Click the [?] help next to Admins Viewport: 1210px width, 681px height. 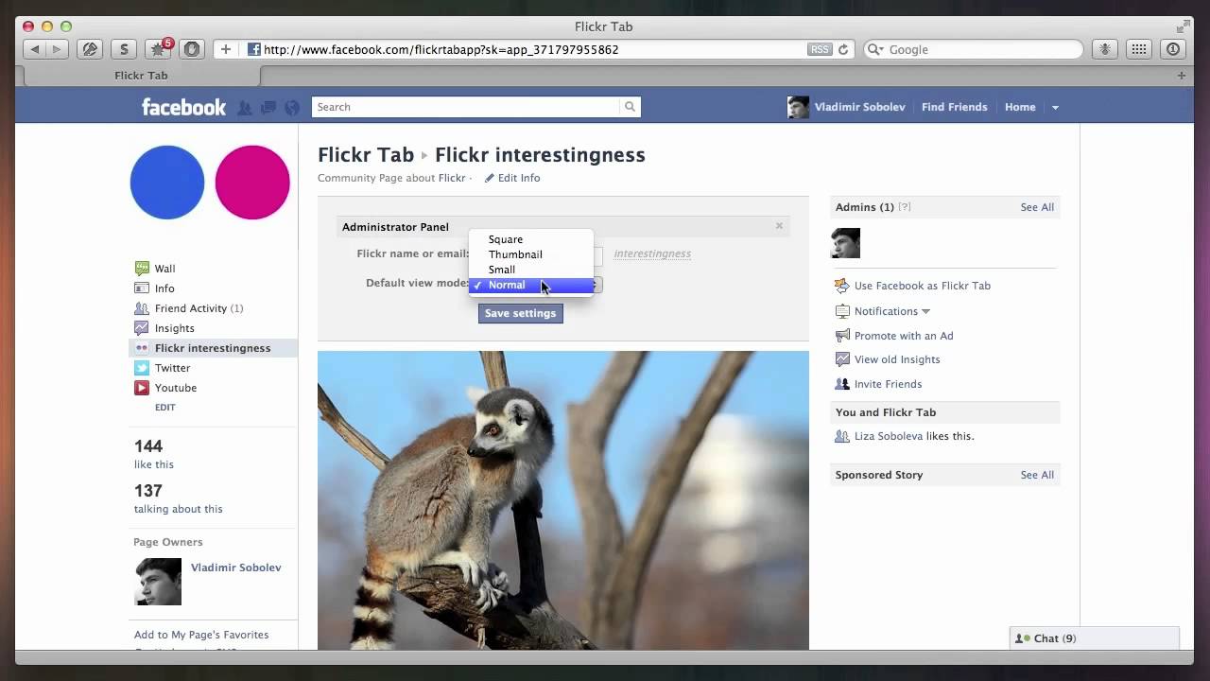(x=905, y=207)
